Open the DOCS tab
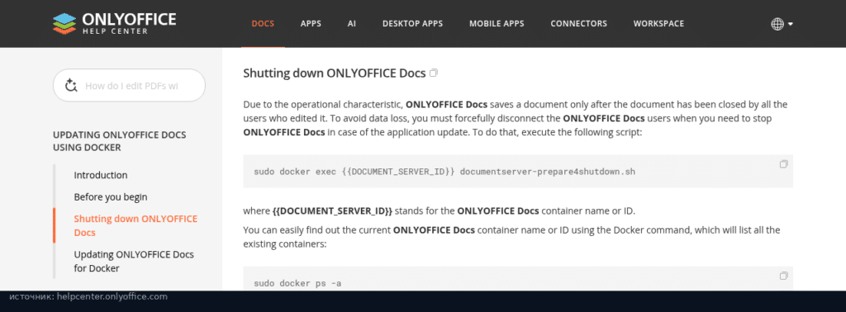The width and height of the screenshot is (846, 312). (x=263, y=24)
